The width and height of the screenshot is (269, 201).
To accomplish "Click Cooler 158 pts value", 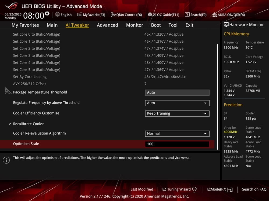I will click(x=251, y=119).
